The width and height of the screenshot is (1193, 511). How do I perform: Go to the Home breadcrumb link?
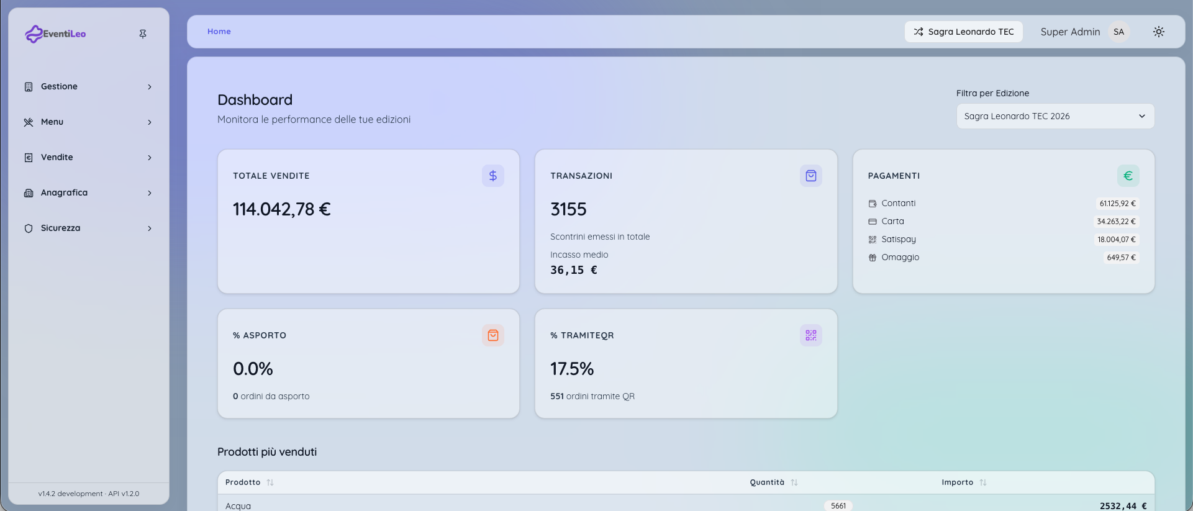[x=219, y=32]
